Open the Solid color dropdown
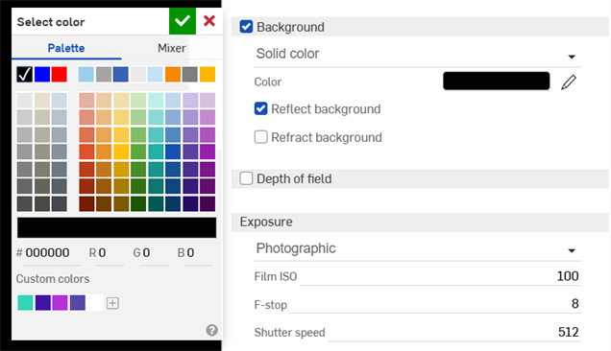Viewport: 611px width, 351px height. point(418,54)
